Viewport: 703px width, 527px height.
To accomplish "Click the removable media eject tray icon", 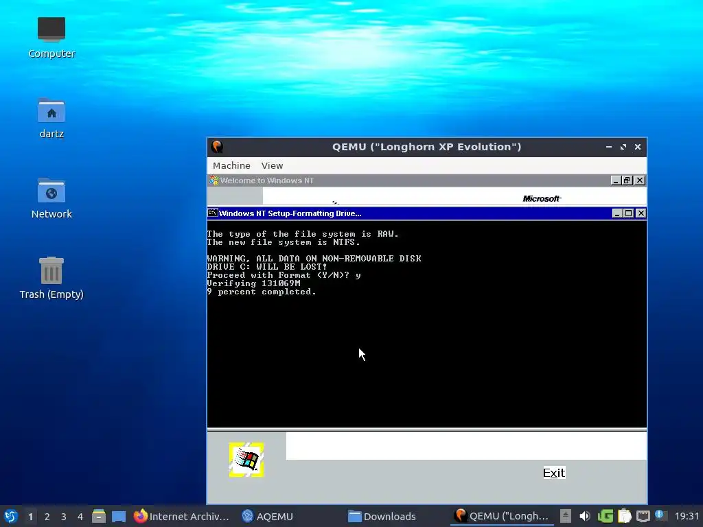I will click(x=566, y=516).
